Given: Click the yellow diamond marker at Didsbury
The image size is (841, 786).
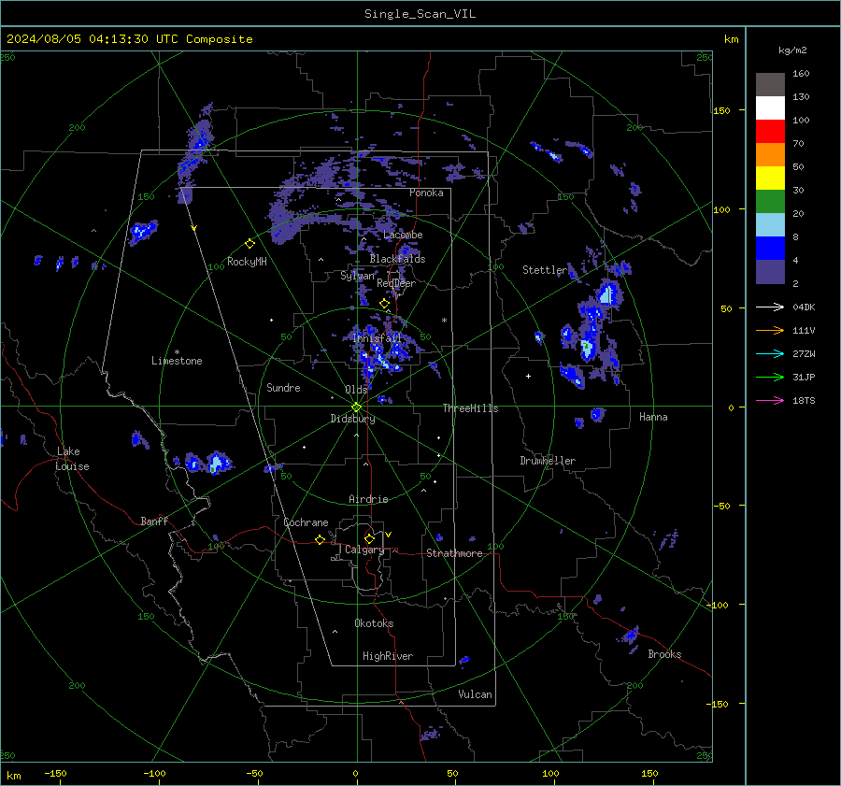Looking at the screenshot, I should (x=357, y=407).
